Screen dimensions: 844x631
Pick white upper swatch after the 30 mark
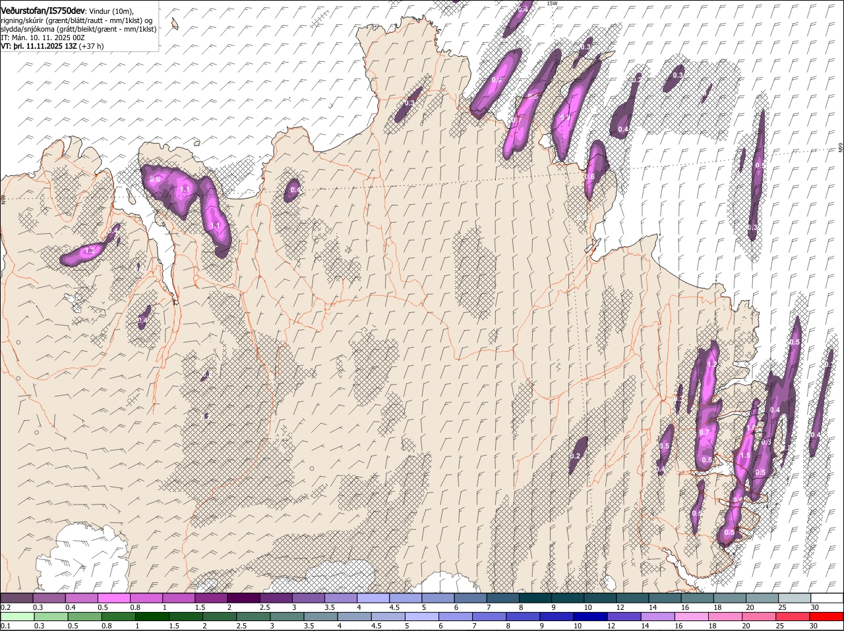pyautogui.click(x=827, y=598)
